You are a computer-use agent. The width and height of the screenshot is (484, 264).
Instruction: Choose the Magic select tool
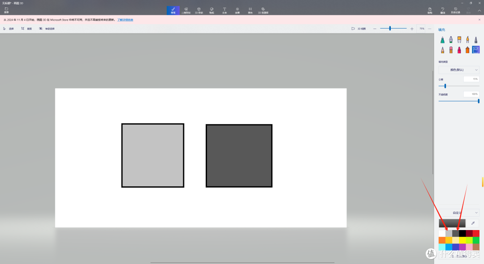(x=47, y=29)
